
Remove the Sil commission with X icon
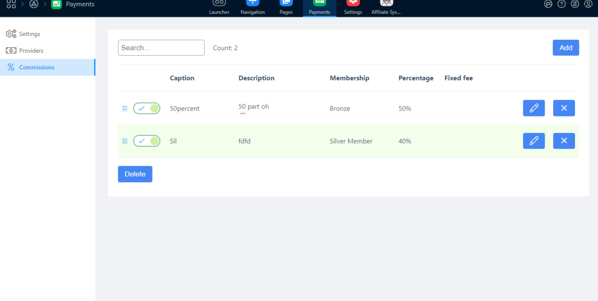pyautogui.click(x=564, y=141)
